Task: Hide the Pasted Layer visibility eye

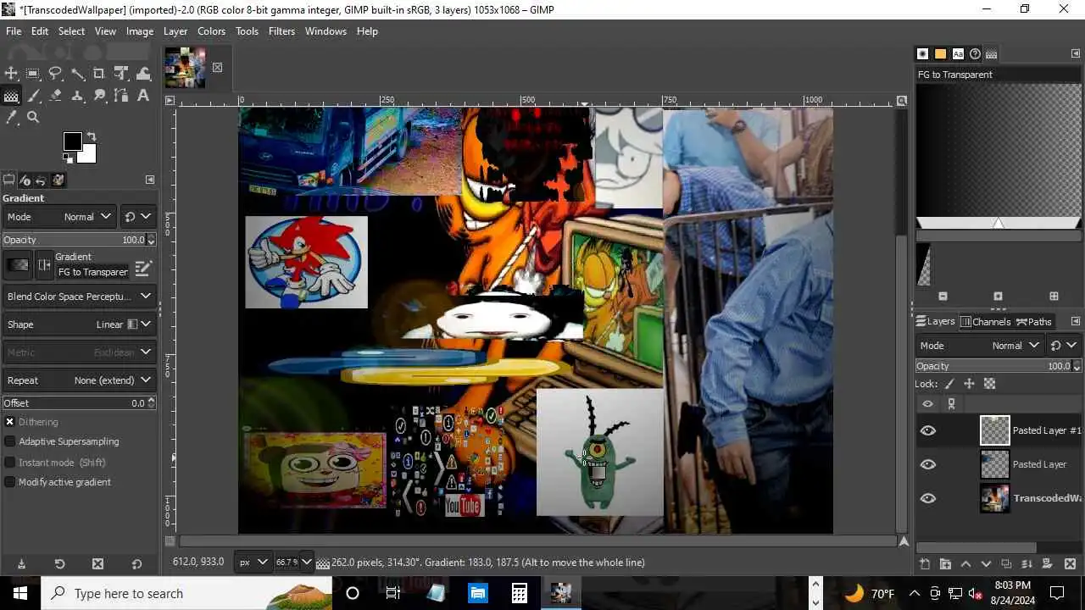Action: tap(928, 464)
